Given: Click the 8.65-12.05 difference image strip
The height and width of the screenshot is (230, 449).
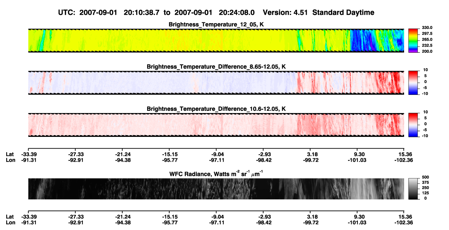Looking at the screenshot, I should point(216,82).
